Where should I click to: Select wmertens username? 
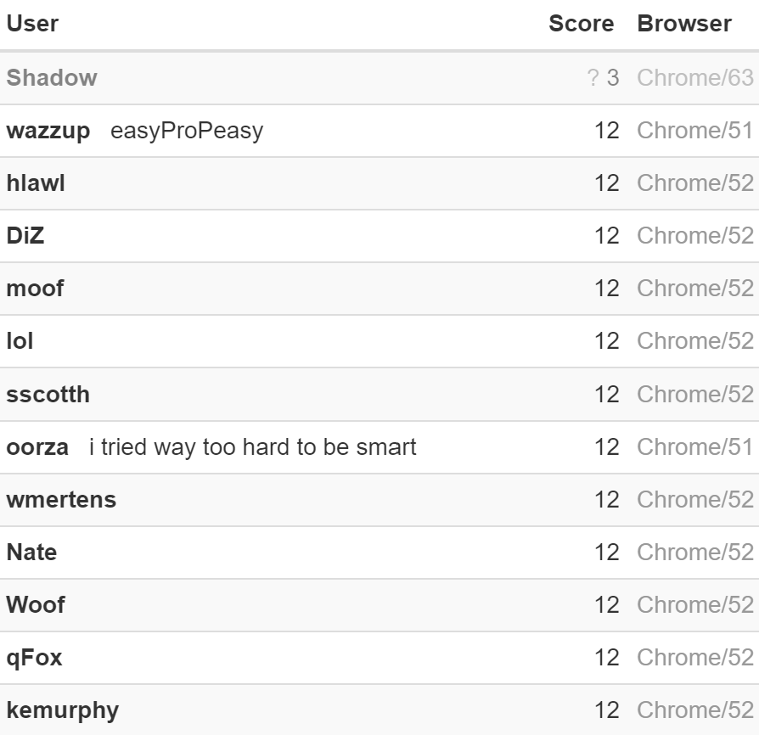click(61, 500)
